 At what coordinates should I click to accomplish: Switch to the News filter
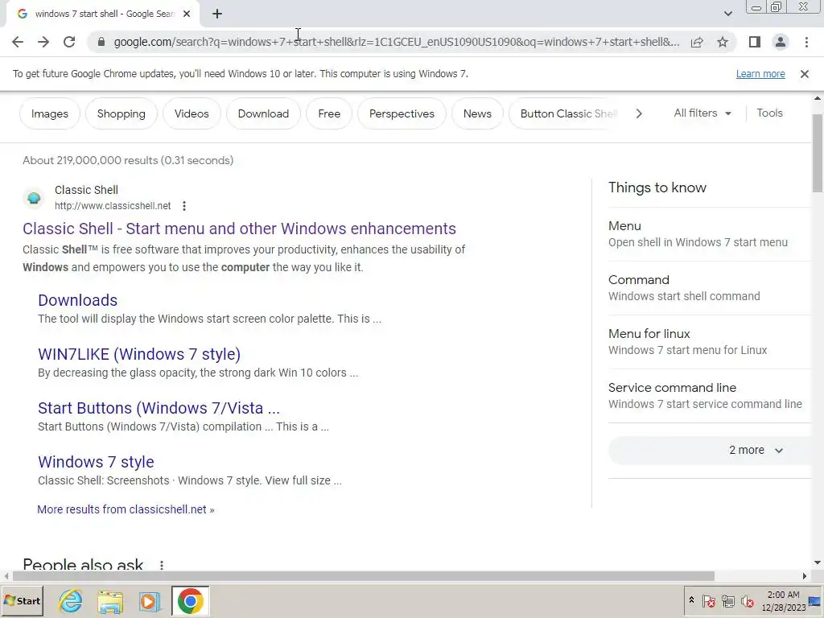(477, 113)
